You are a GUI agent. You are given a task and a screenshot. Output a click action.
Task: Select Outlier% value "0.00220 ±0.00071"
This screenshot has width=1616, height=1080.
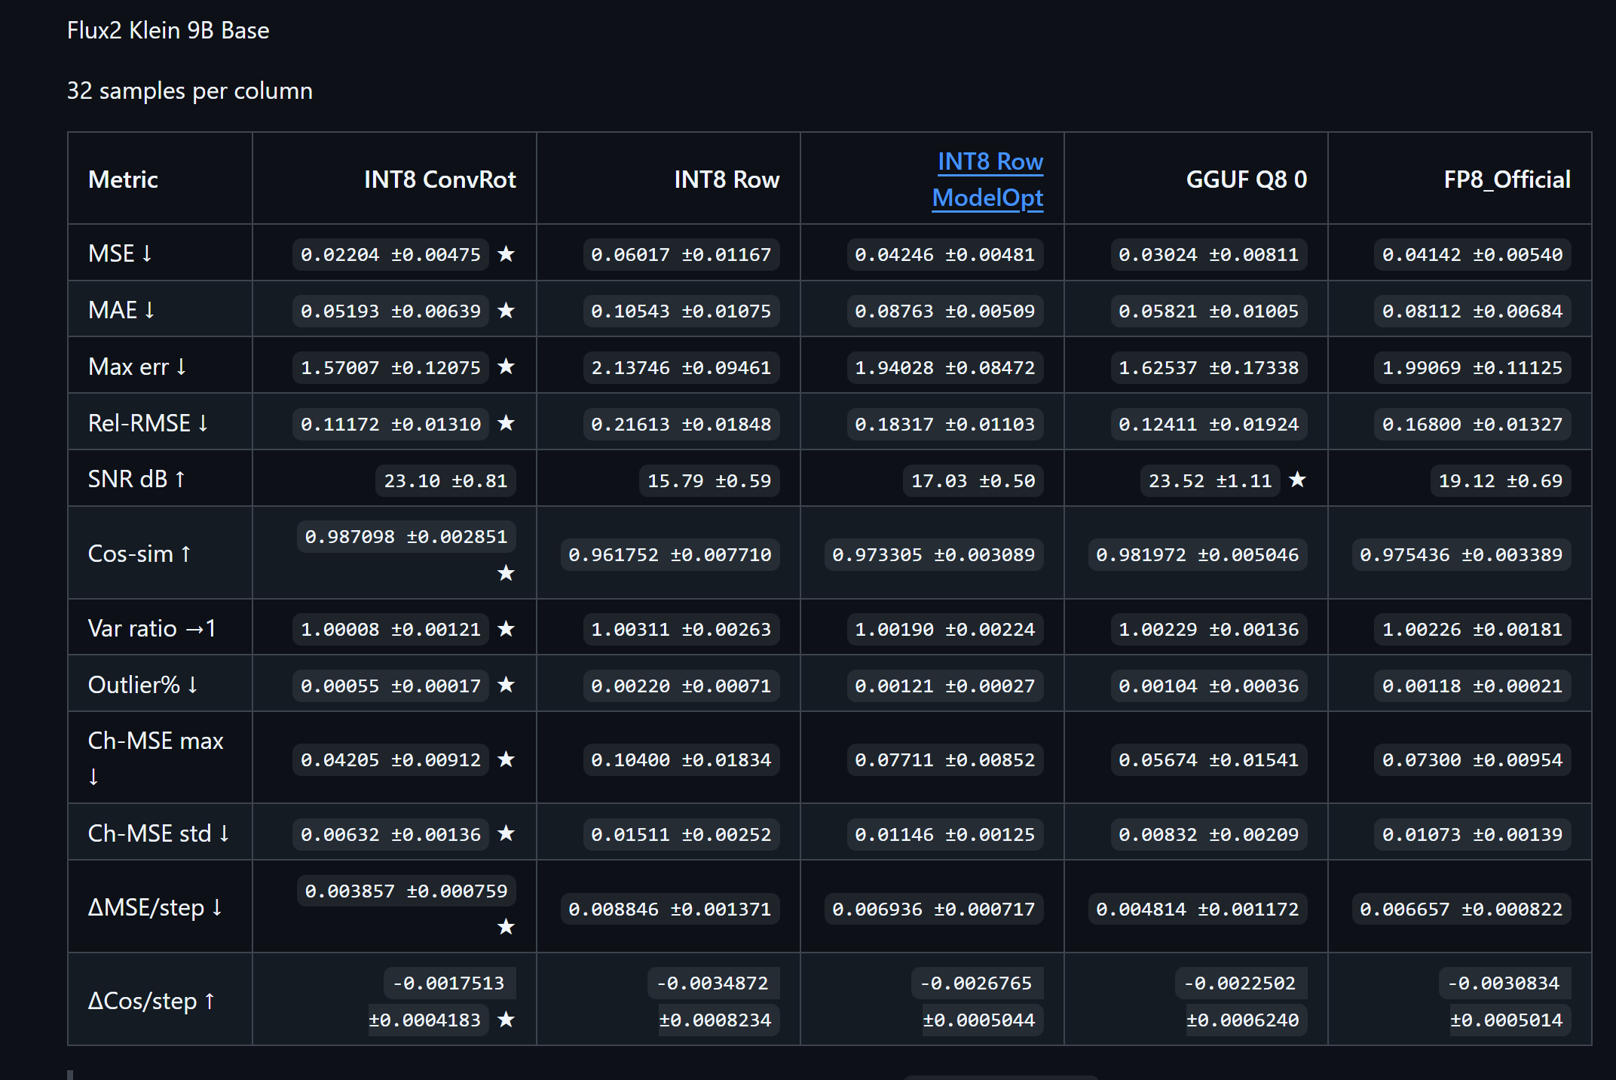click(681, 686)
